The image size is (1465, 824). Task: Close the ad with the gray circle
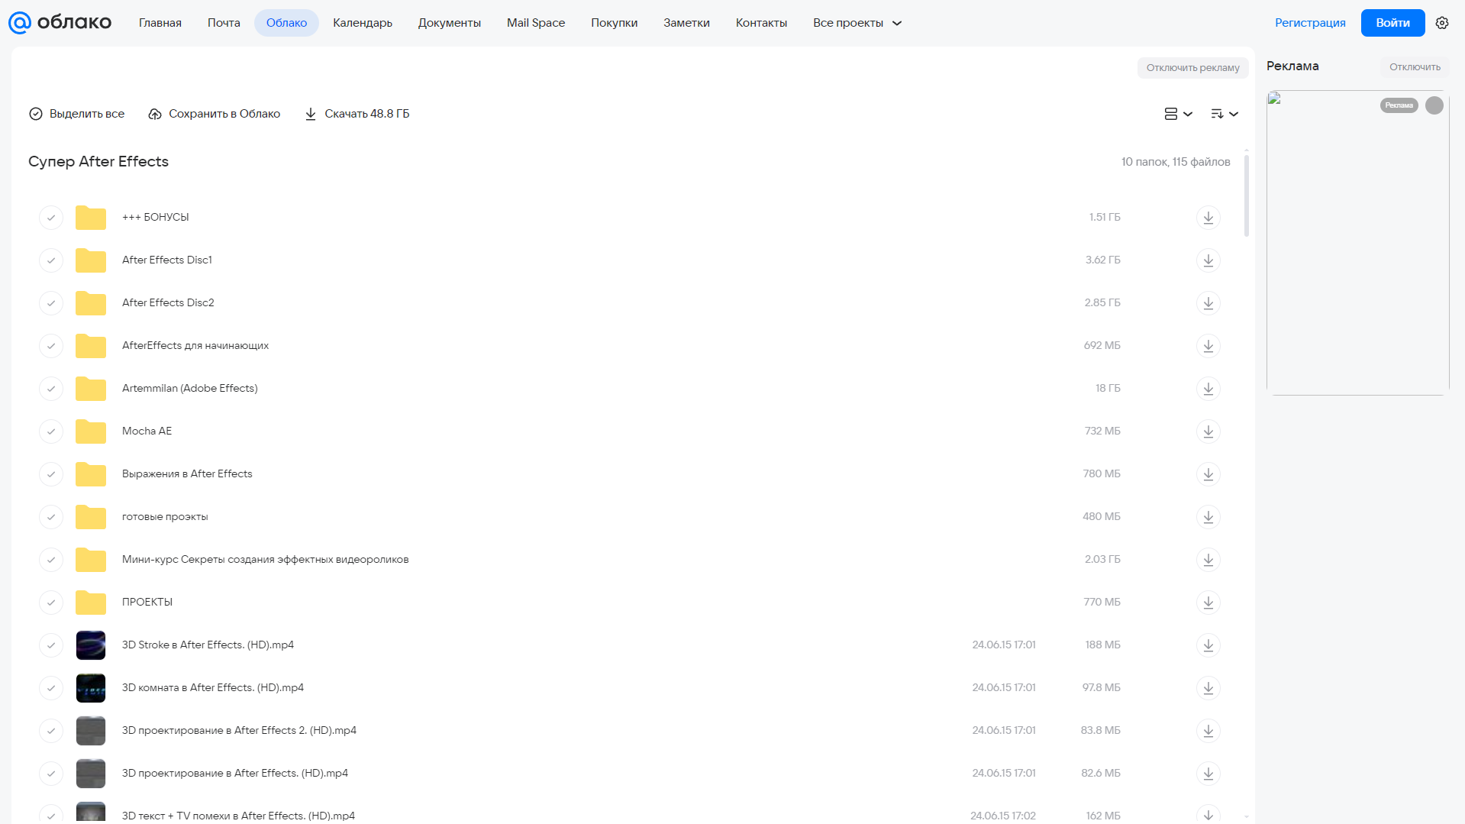point(1434,105)
